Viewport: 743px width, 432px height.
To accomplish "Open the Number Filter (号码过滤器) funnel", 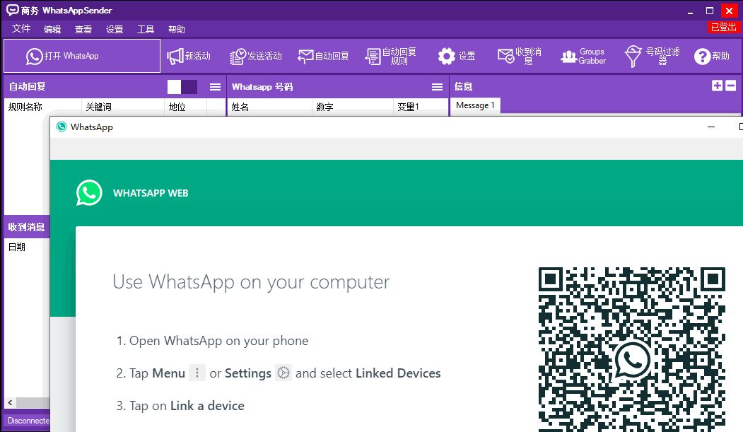I will click(x=652, y=57).
